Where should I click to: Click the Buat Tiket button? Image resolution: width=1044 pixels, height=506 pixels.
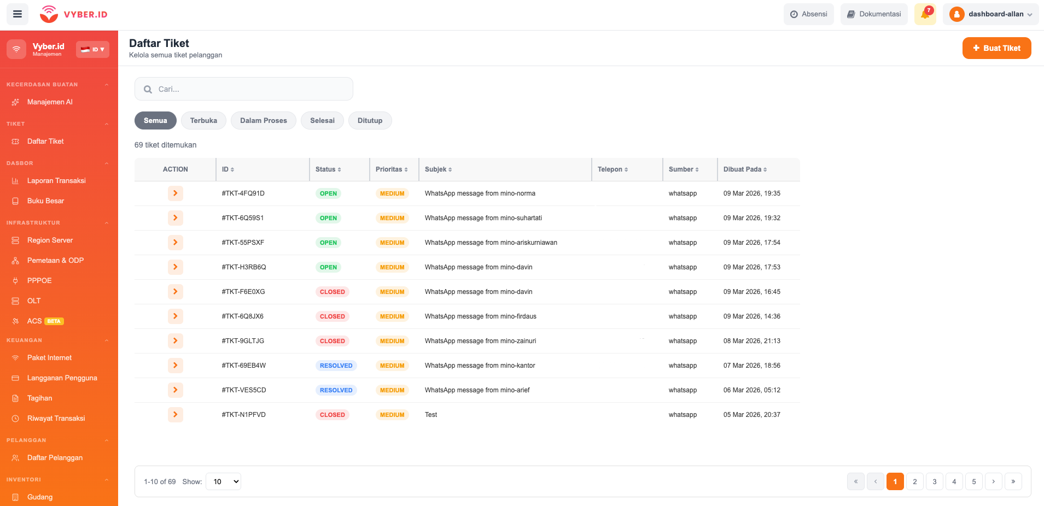pos(996,48)
